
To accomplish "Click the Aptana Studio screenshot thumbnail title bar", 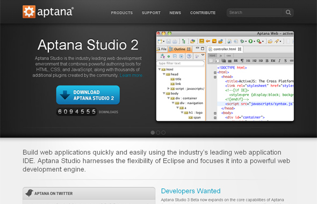I will tap(225, 33).
